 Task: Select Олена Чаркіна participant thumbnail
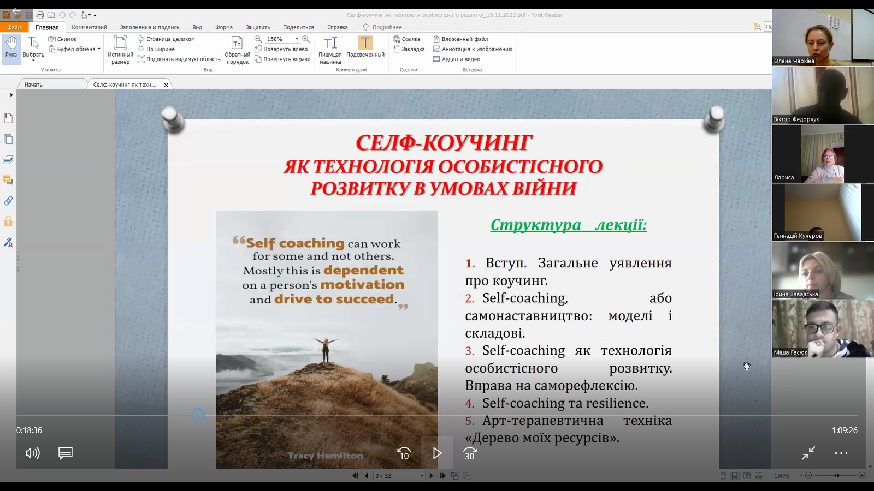[823, 38]
